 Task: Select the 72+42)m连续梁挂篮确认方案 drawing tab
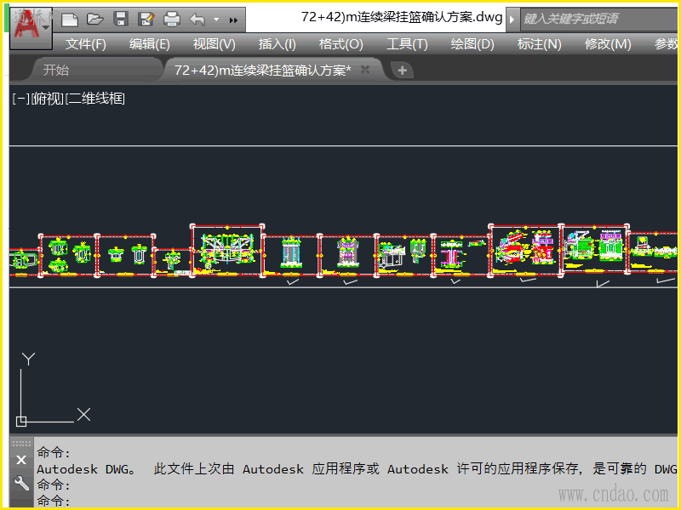[262, 70]
